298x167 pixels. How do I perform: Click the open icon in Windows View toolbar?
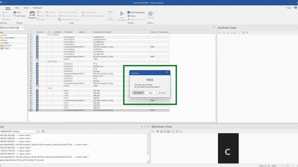point(158,131)
